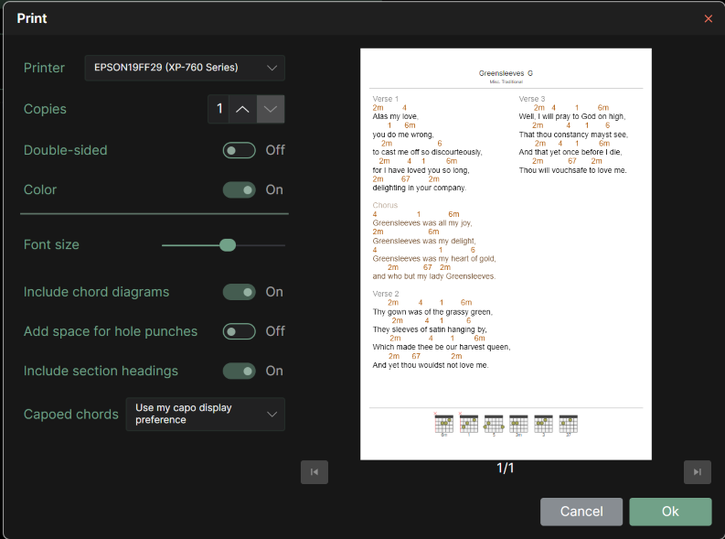Open the Printer dropdown

tap(185, 68)
